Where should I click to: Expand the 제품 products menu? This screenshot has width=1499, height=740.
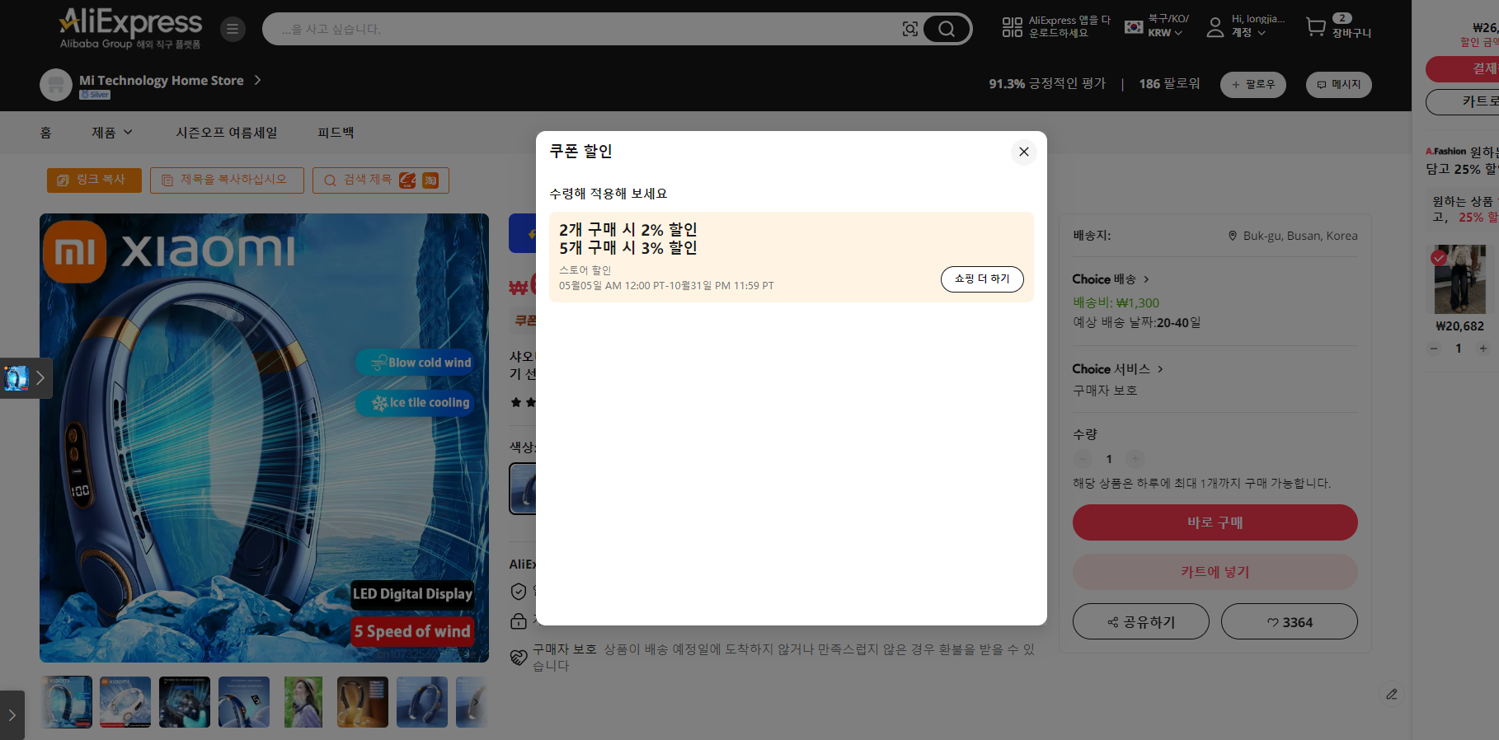[x=112, y=133]
